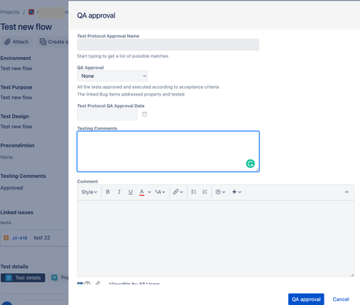This screenshot has height=305, width=360.
Task: Click the Create button in background page
Action: click(x=52, y=42)
